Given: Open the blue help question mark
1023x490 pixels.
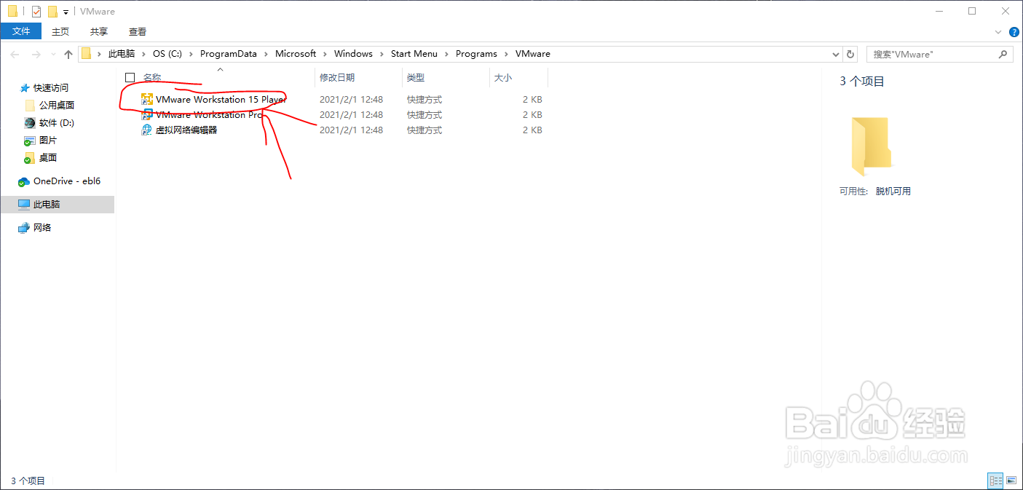Looking at the screenshot, I should [x=1014, y=32].
